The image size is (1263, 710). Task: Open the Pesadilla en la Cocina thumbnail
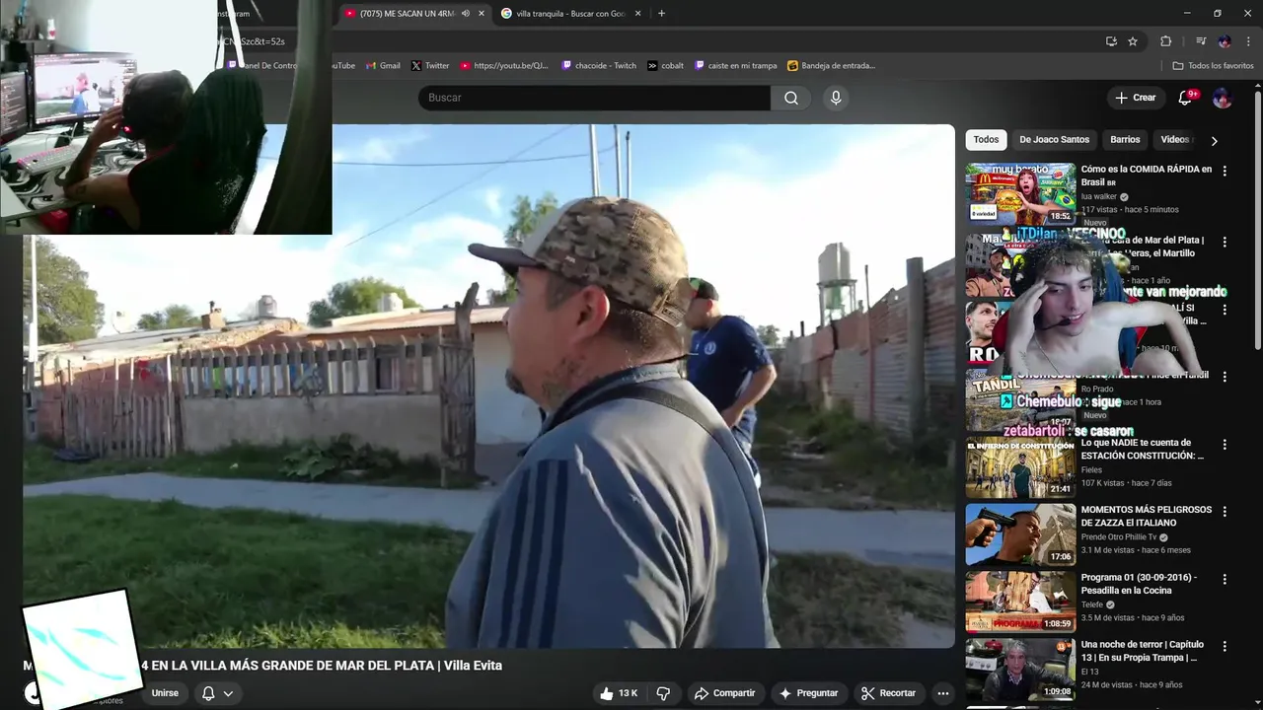click(1020, 602)
